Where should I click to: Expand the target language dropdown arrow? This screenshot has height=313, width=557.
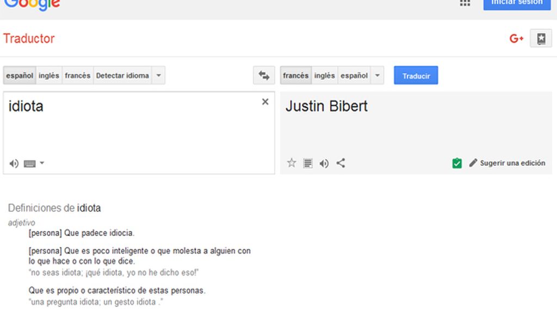pos(377,75)
